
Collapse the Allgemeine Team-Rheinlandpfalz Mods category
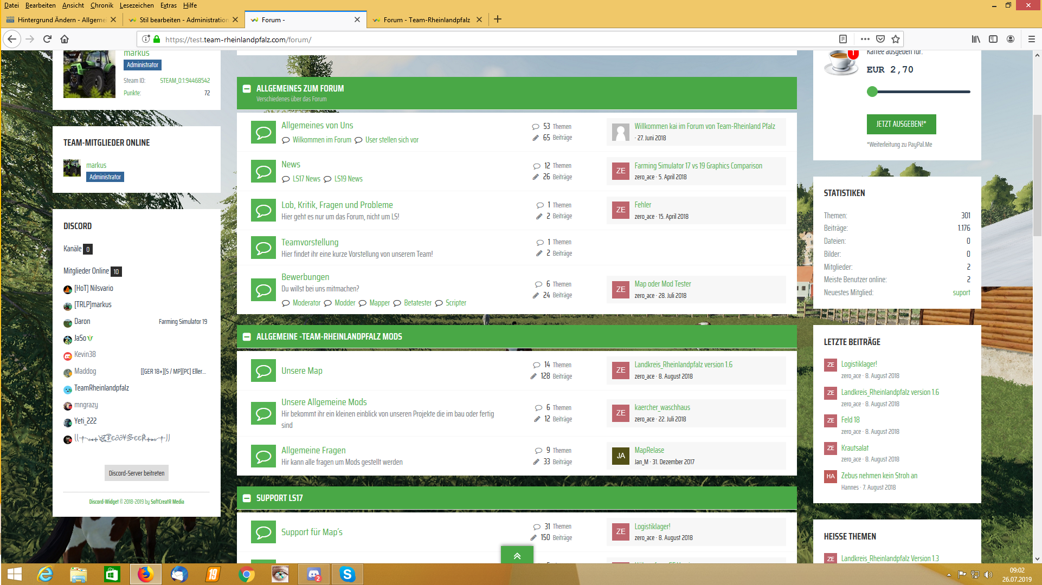(x=247, y=337)
